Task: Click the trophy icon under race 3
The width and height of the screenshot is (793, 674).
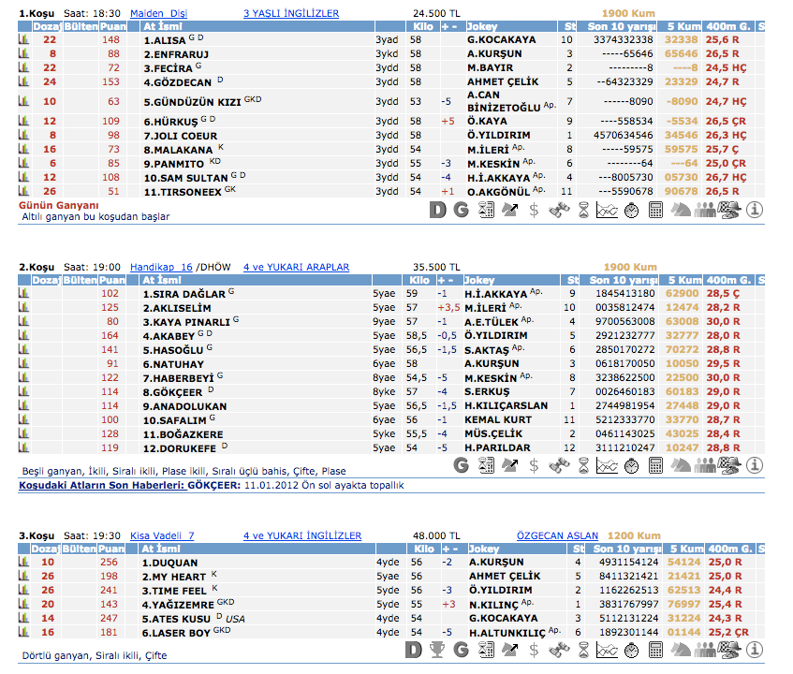Action: coord(436,650)
